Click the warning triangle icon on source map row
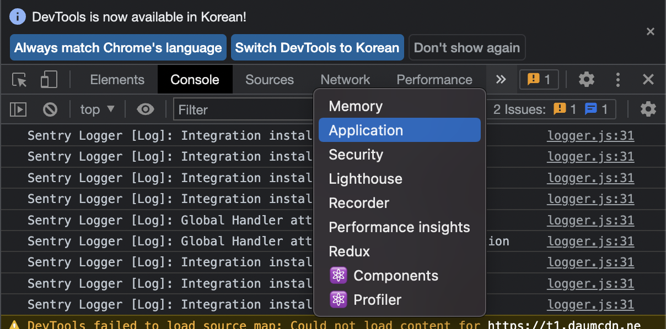The height and width of the screenshot is (329, 666). tap(15, 325)
